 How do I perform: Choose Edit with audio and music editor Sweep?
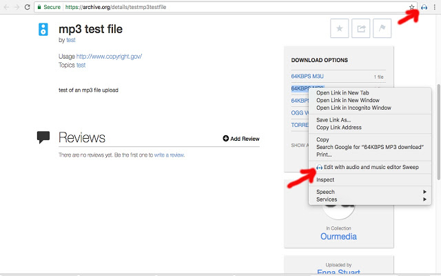370,167
